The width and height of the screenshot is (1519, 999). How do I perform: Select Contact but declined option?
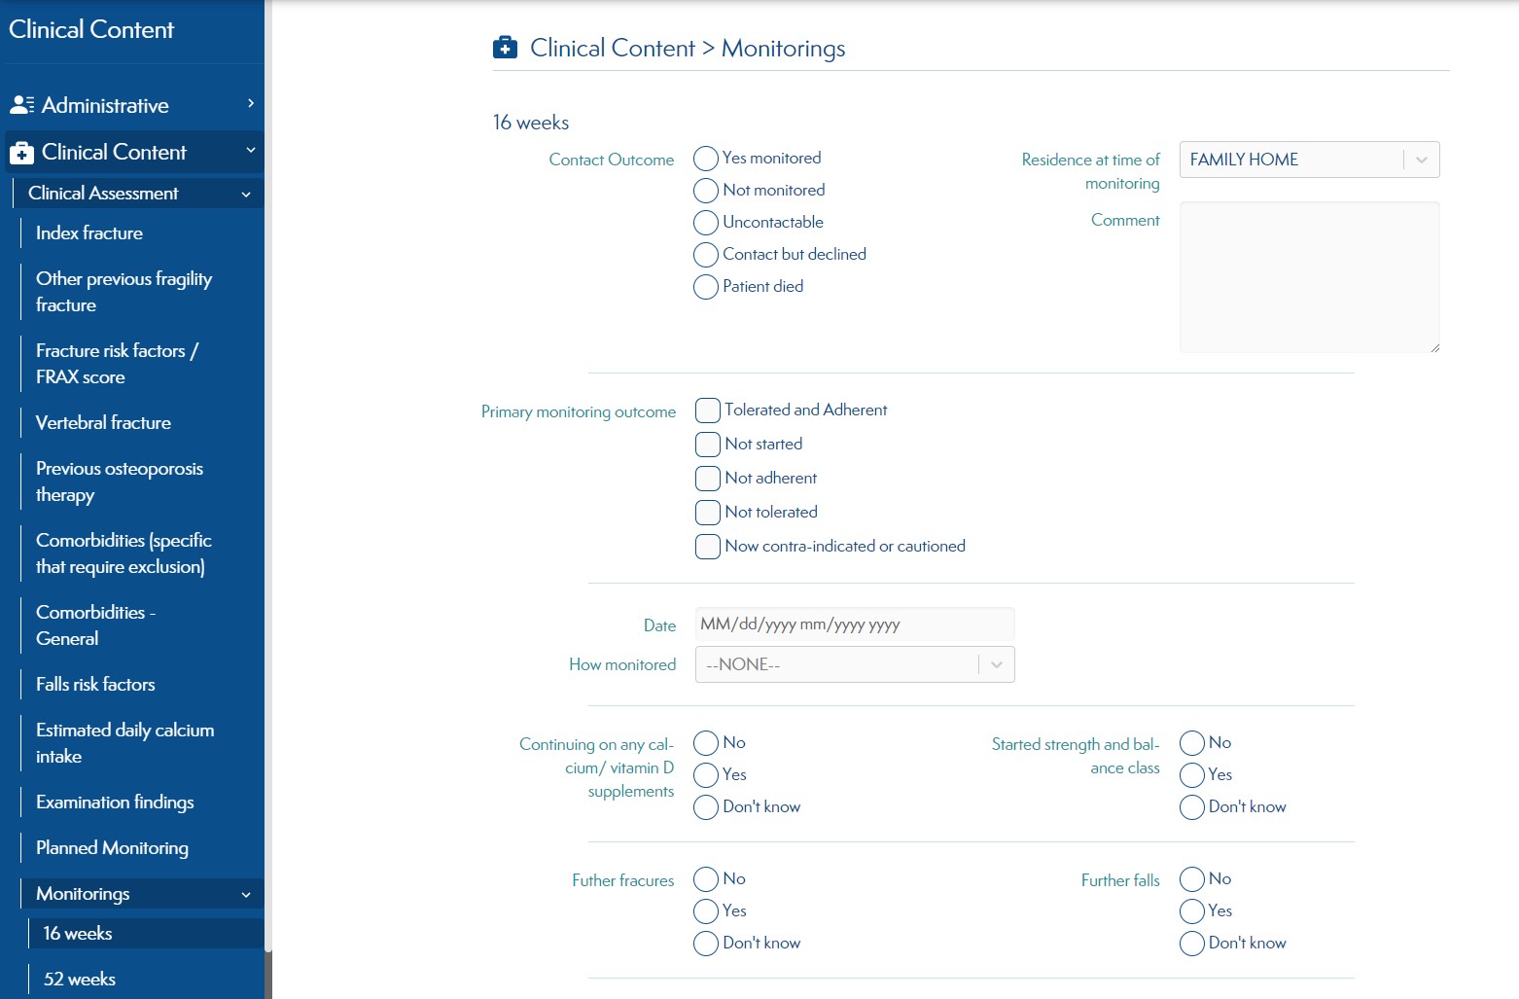click(x=706, y=255)
